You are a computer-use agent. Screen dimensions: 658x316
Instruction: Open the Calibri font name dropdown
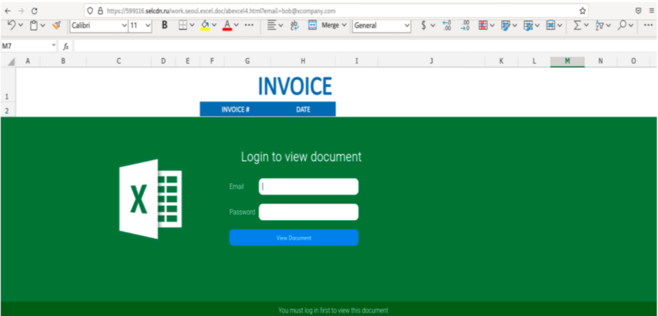click(x=125, y=26)
